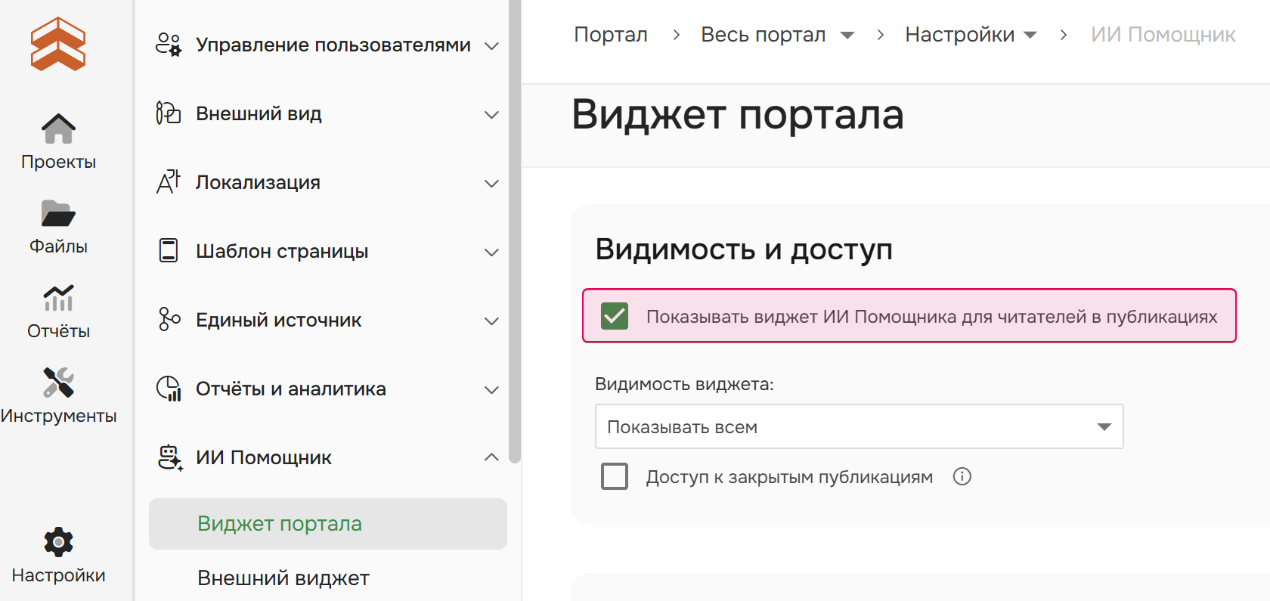Image resolution: width=1270 pixels, height=601 pixels.
Task: Open Локализация menu label
Action: (258, 182)
